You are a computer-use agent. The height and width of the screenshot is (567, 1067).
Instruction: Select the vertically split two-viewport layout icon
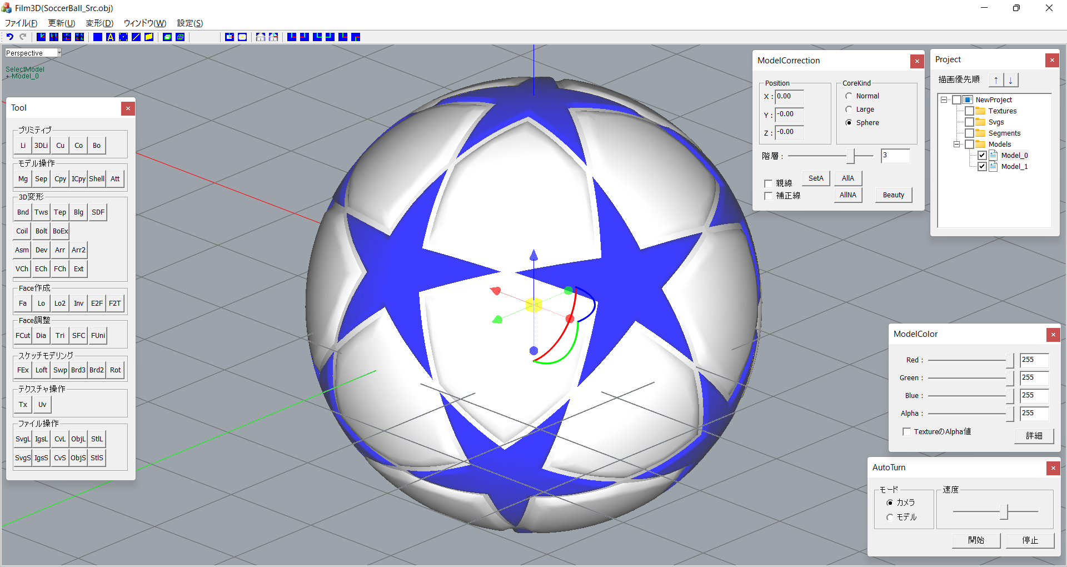pos(54,37)
